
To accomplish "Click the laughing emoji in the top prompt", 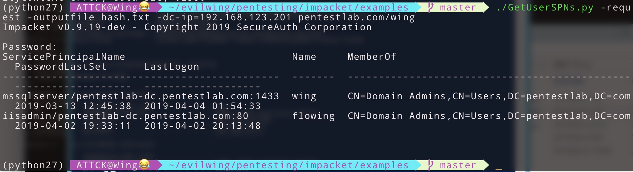I will [x=144, y=6].
